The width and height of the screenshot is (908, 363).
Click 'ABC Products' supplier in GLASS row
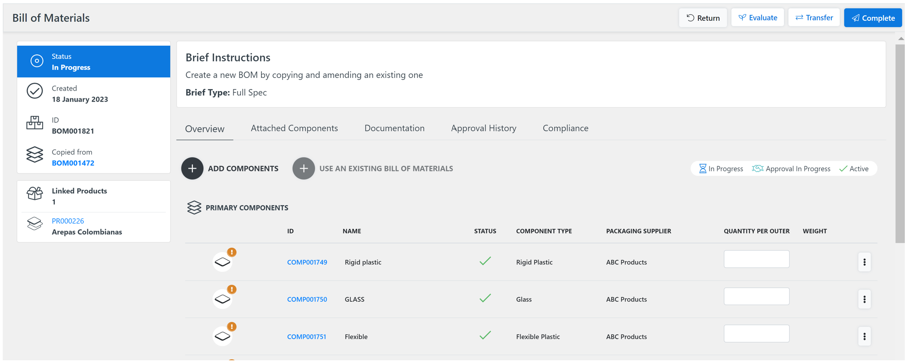click(x=626, y=300)
